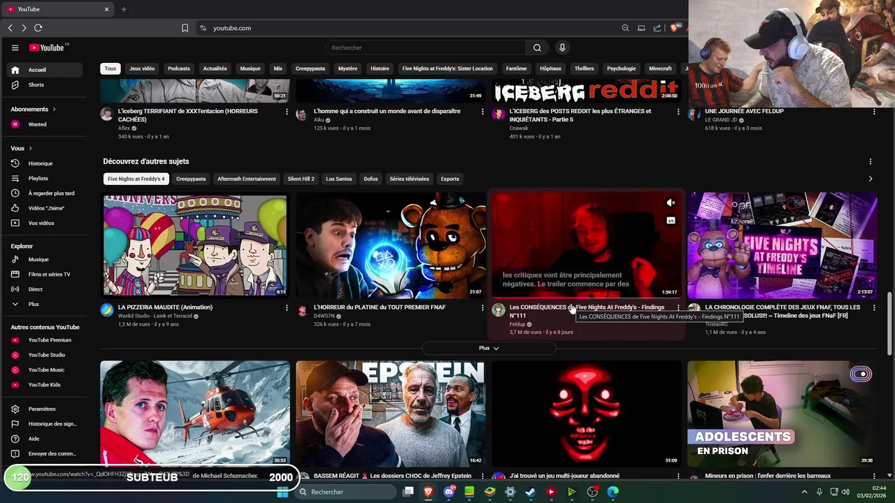Open LE GRAND JD channel link
Image resolution: width=895 pixels, height=503 pixels.
(721, 119)
